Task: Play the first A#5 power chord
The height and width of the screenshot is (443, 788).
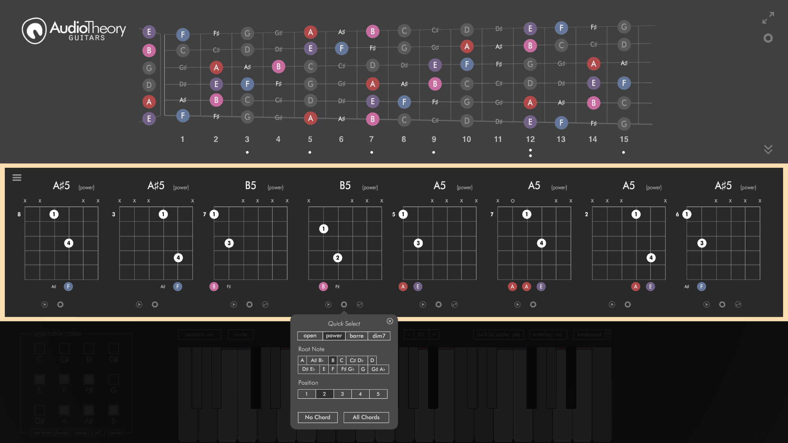Action: click(x=45, y=304)
